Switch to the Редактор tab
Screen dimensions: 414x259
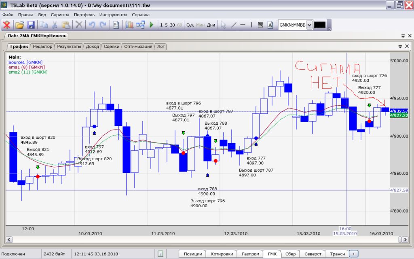[x=42, y=47]
